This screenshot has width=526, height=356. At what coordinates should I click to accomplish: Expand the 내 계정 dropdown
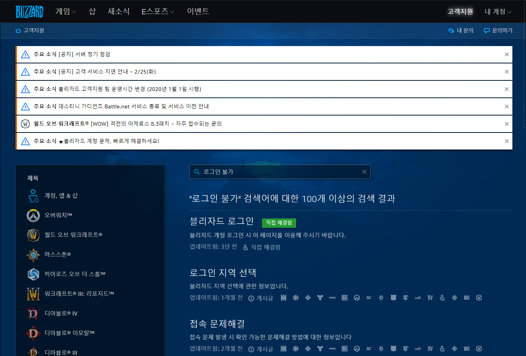498,11
